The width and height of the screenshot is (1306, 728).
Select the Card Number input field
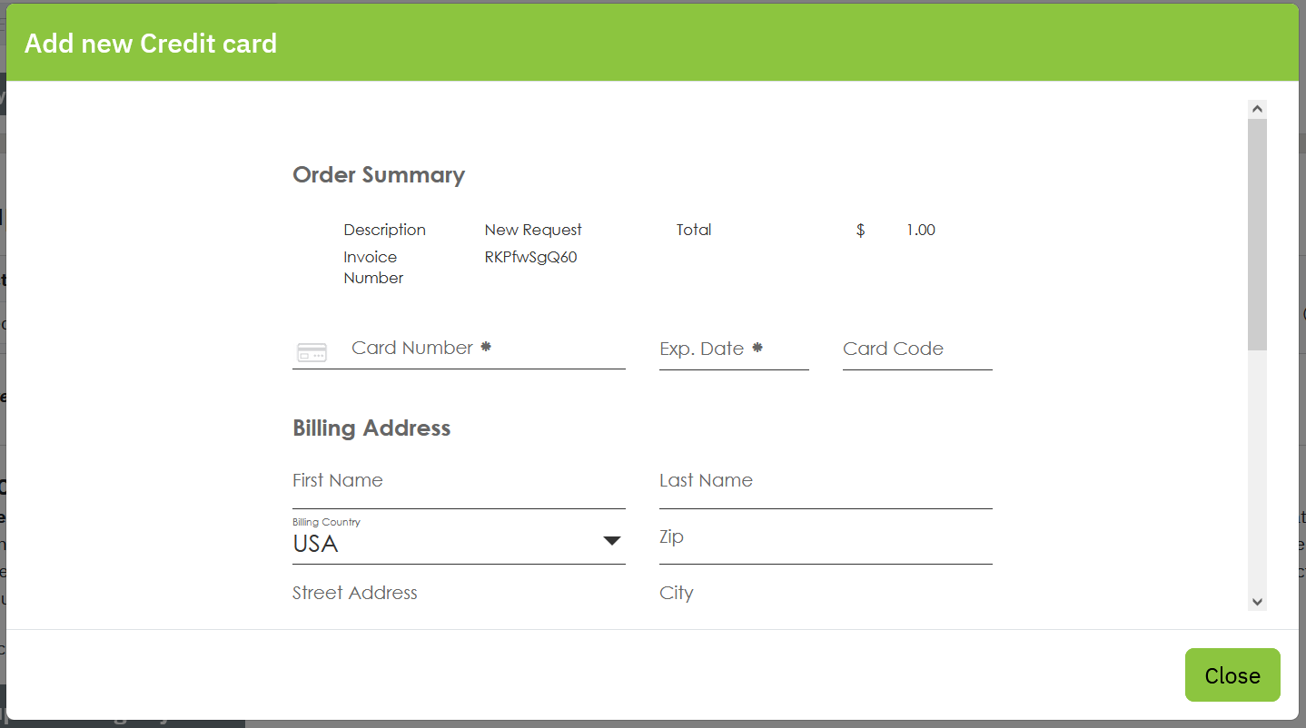[472, 349]
